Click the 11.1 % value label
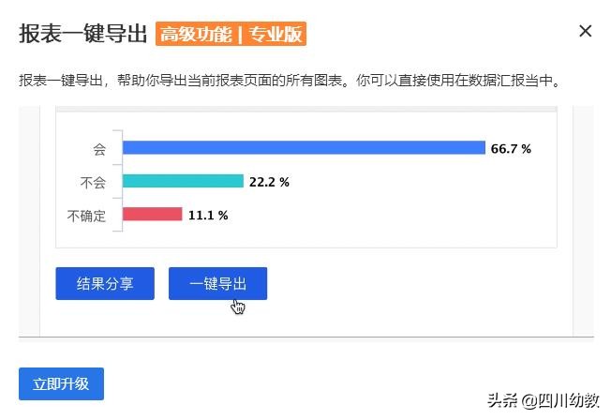This screenshot has width=611, height=420. 208,215
